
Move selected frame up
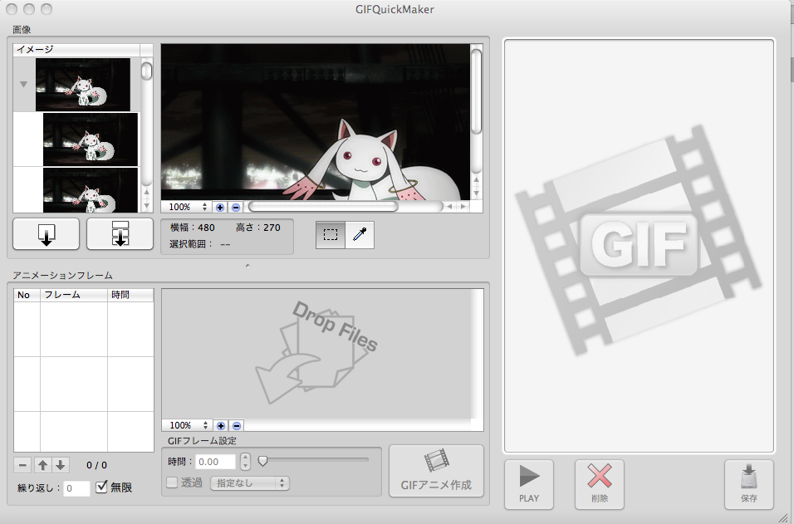[x=43, y=465]
